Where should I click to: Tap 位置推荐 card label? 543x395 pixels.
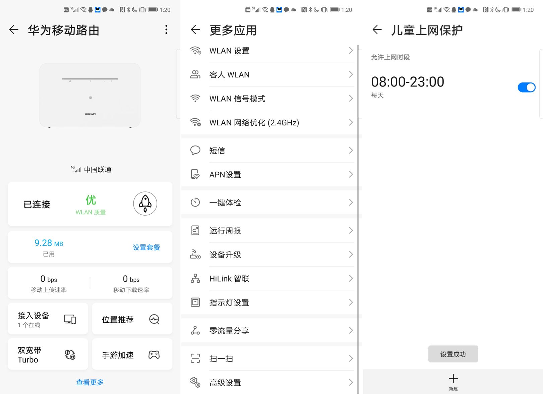118,320
